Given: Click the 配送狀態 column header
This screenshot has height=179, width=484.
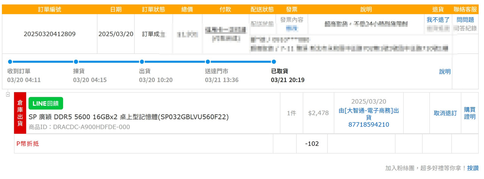Looking at the screenshot, I should (262, 9).
